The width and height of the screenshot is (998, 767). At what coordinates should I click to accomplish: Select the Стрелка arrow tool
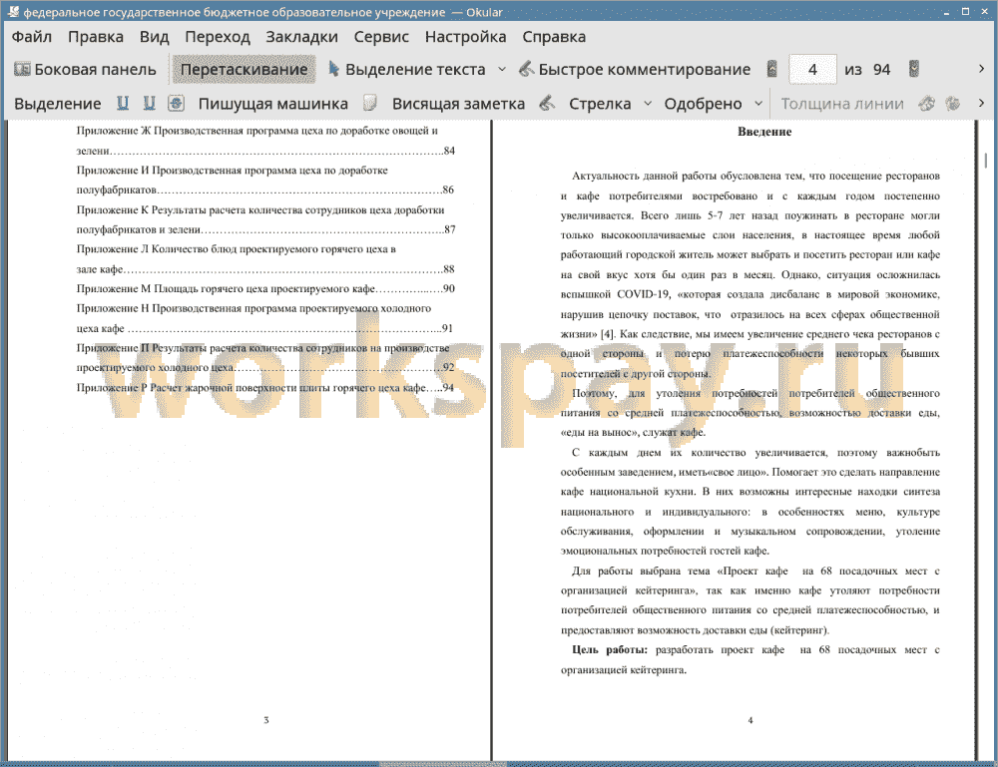tap(600, 104)
